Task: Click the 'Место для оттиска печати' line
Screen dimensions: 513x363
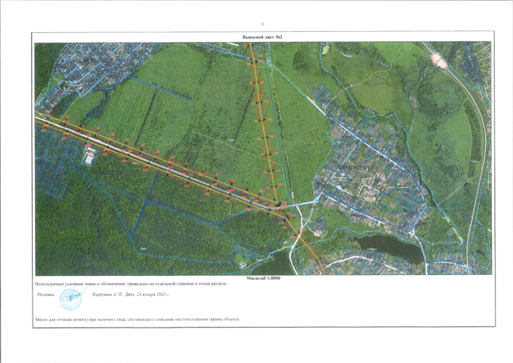Action: pyautogui.click(x=137, y=320)
